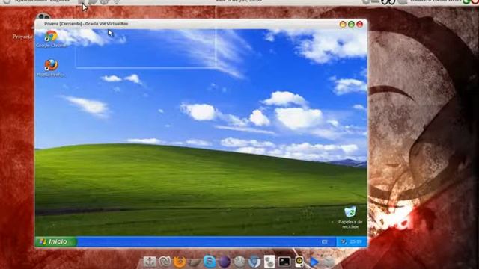Maximize the VirtualBox window with green button
This screenshot has width=479, height=269.
pos(351,24)
